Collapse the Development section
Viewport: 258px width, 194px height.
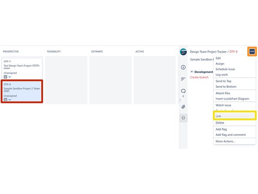tap(192, 72)
